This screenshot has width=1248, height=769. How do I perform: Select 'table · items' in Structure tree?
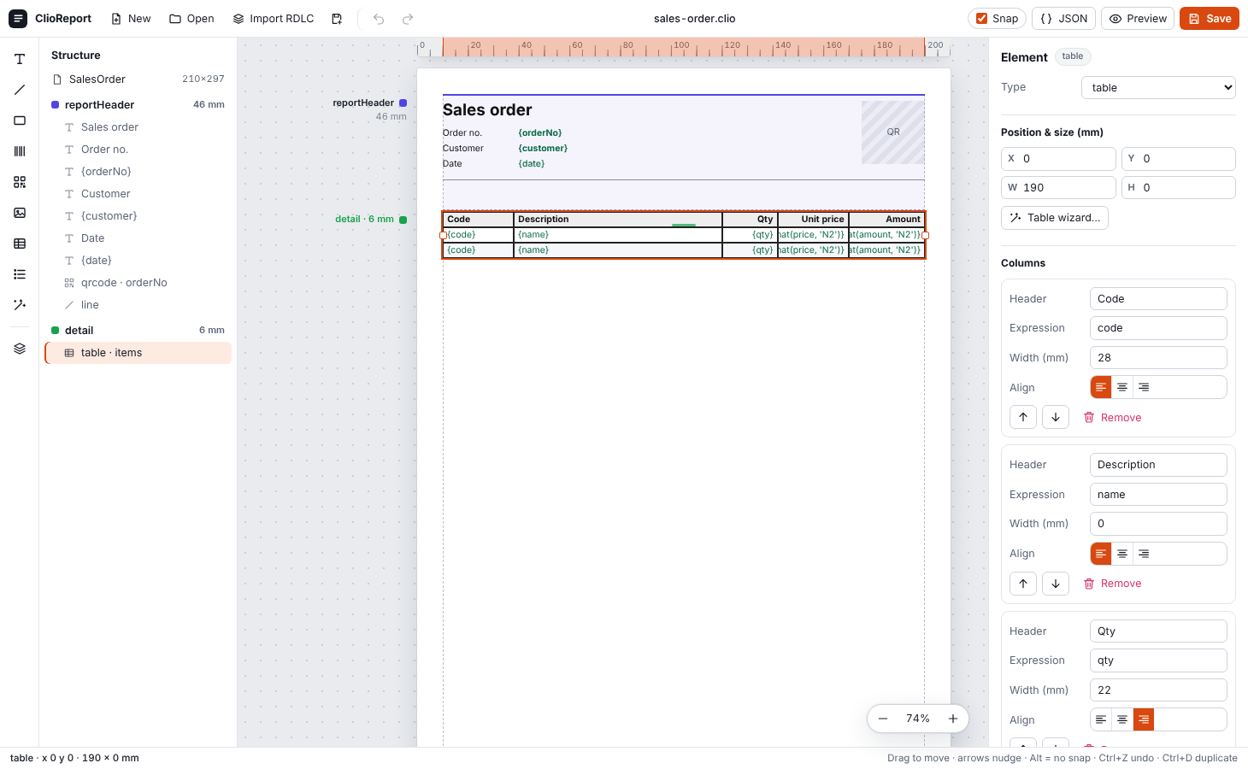[138, 353]
